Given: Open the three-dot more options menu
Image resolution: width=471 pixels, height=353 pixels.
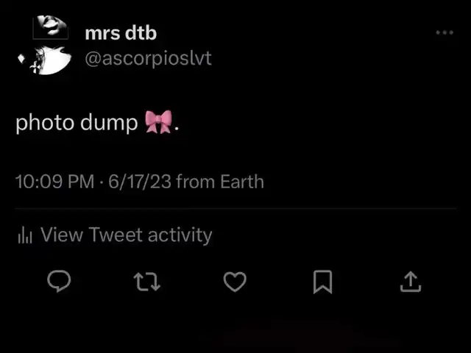Looking at the screenshot, I should [x=445, y=32].
